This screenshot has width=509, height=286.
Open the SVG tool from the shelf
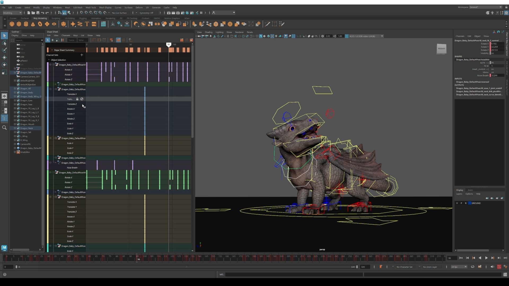94,24
